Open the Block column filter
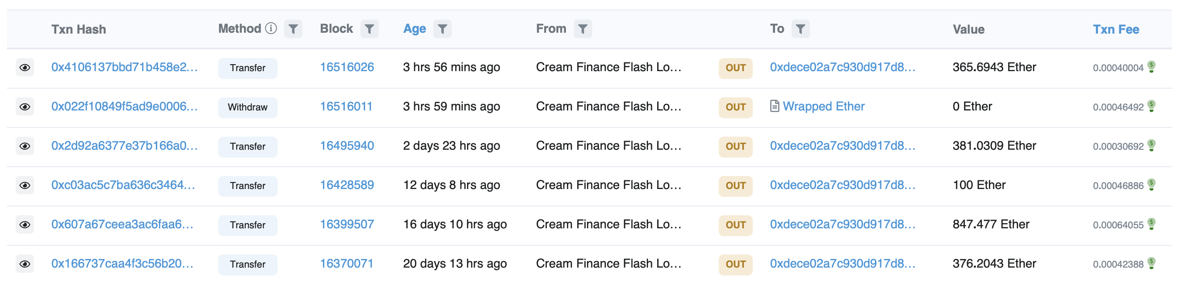 [369, 29]
